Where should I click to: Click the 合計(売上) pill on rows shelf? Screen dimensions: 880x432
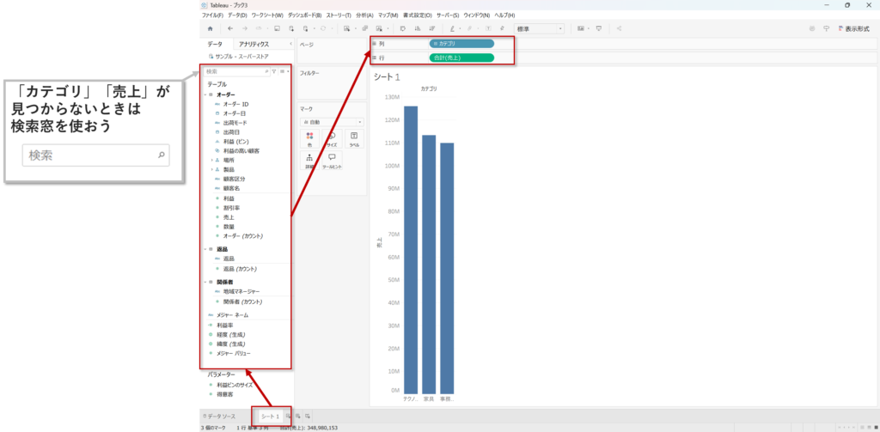pos(461,58)
